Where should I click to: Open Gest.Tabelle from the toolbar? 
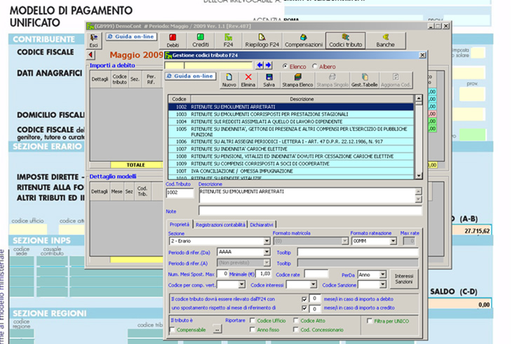tap(365, 80)
